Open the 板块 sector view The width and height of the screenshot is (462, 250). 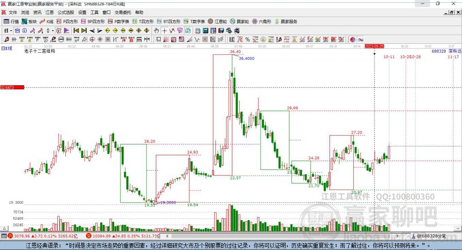click(29, 22)
